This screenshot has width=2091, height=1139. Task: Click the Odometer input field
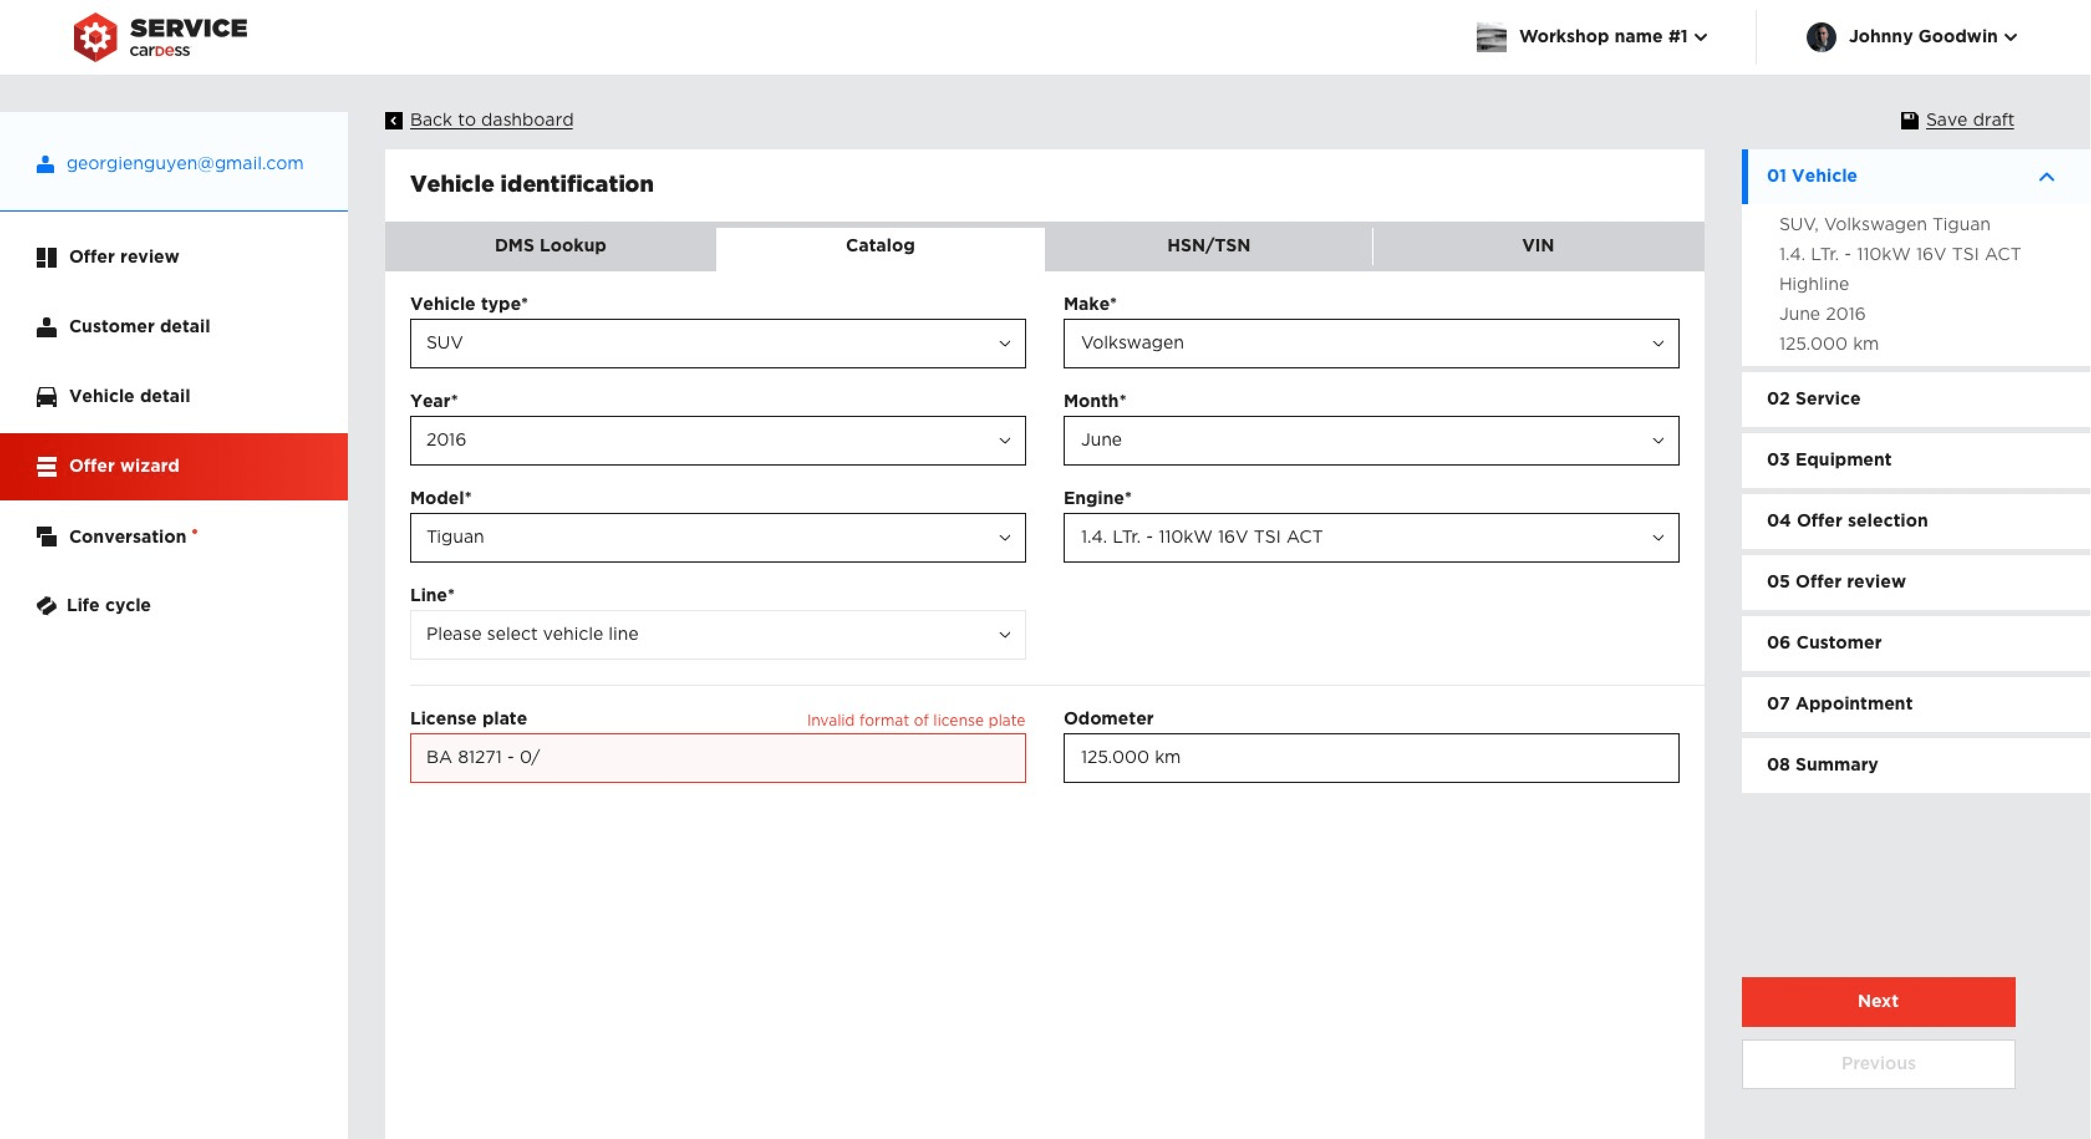pos(1371,758)
